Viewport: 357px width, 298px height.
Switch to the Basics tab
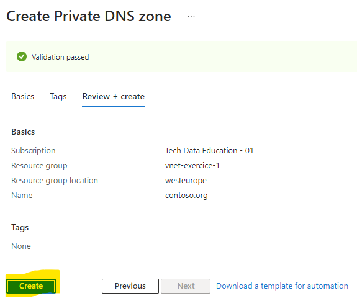tap(22, 96)
